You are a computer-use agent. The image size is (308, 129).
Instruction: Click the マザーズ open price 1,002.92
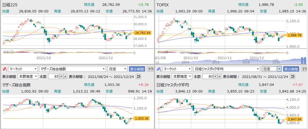(29, 91)
